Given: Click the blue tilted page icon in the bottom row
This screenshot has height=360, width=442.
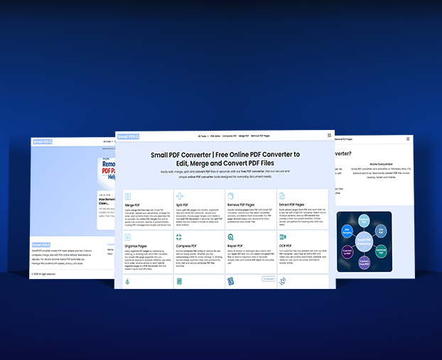Looking at the screenshot, I should pos(230,281).
